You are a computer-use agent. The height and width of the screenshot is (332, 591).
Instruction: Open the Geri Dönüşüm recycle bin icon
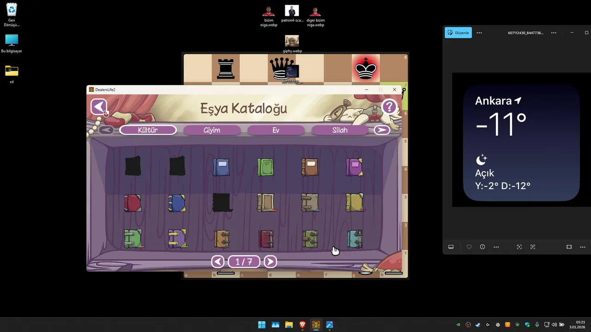point(12,15)
